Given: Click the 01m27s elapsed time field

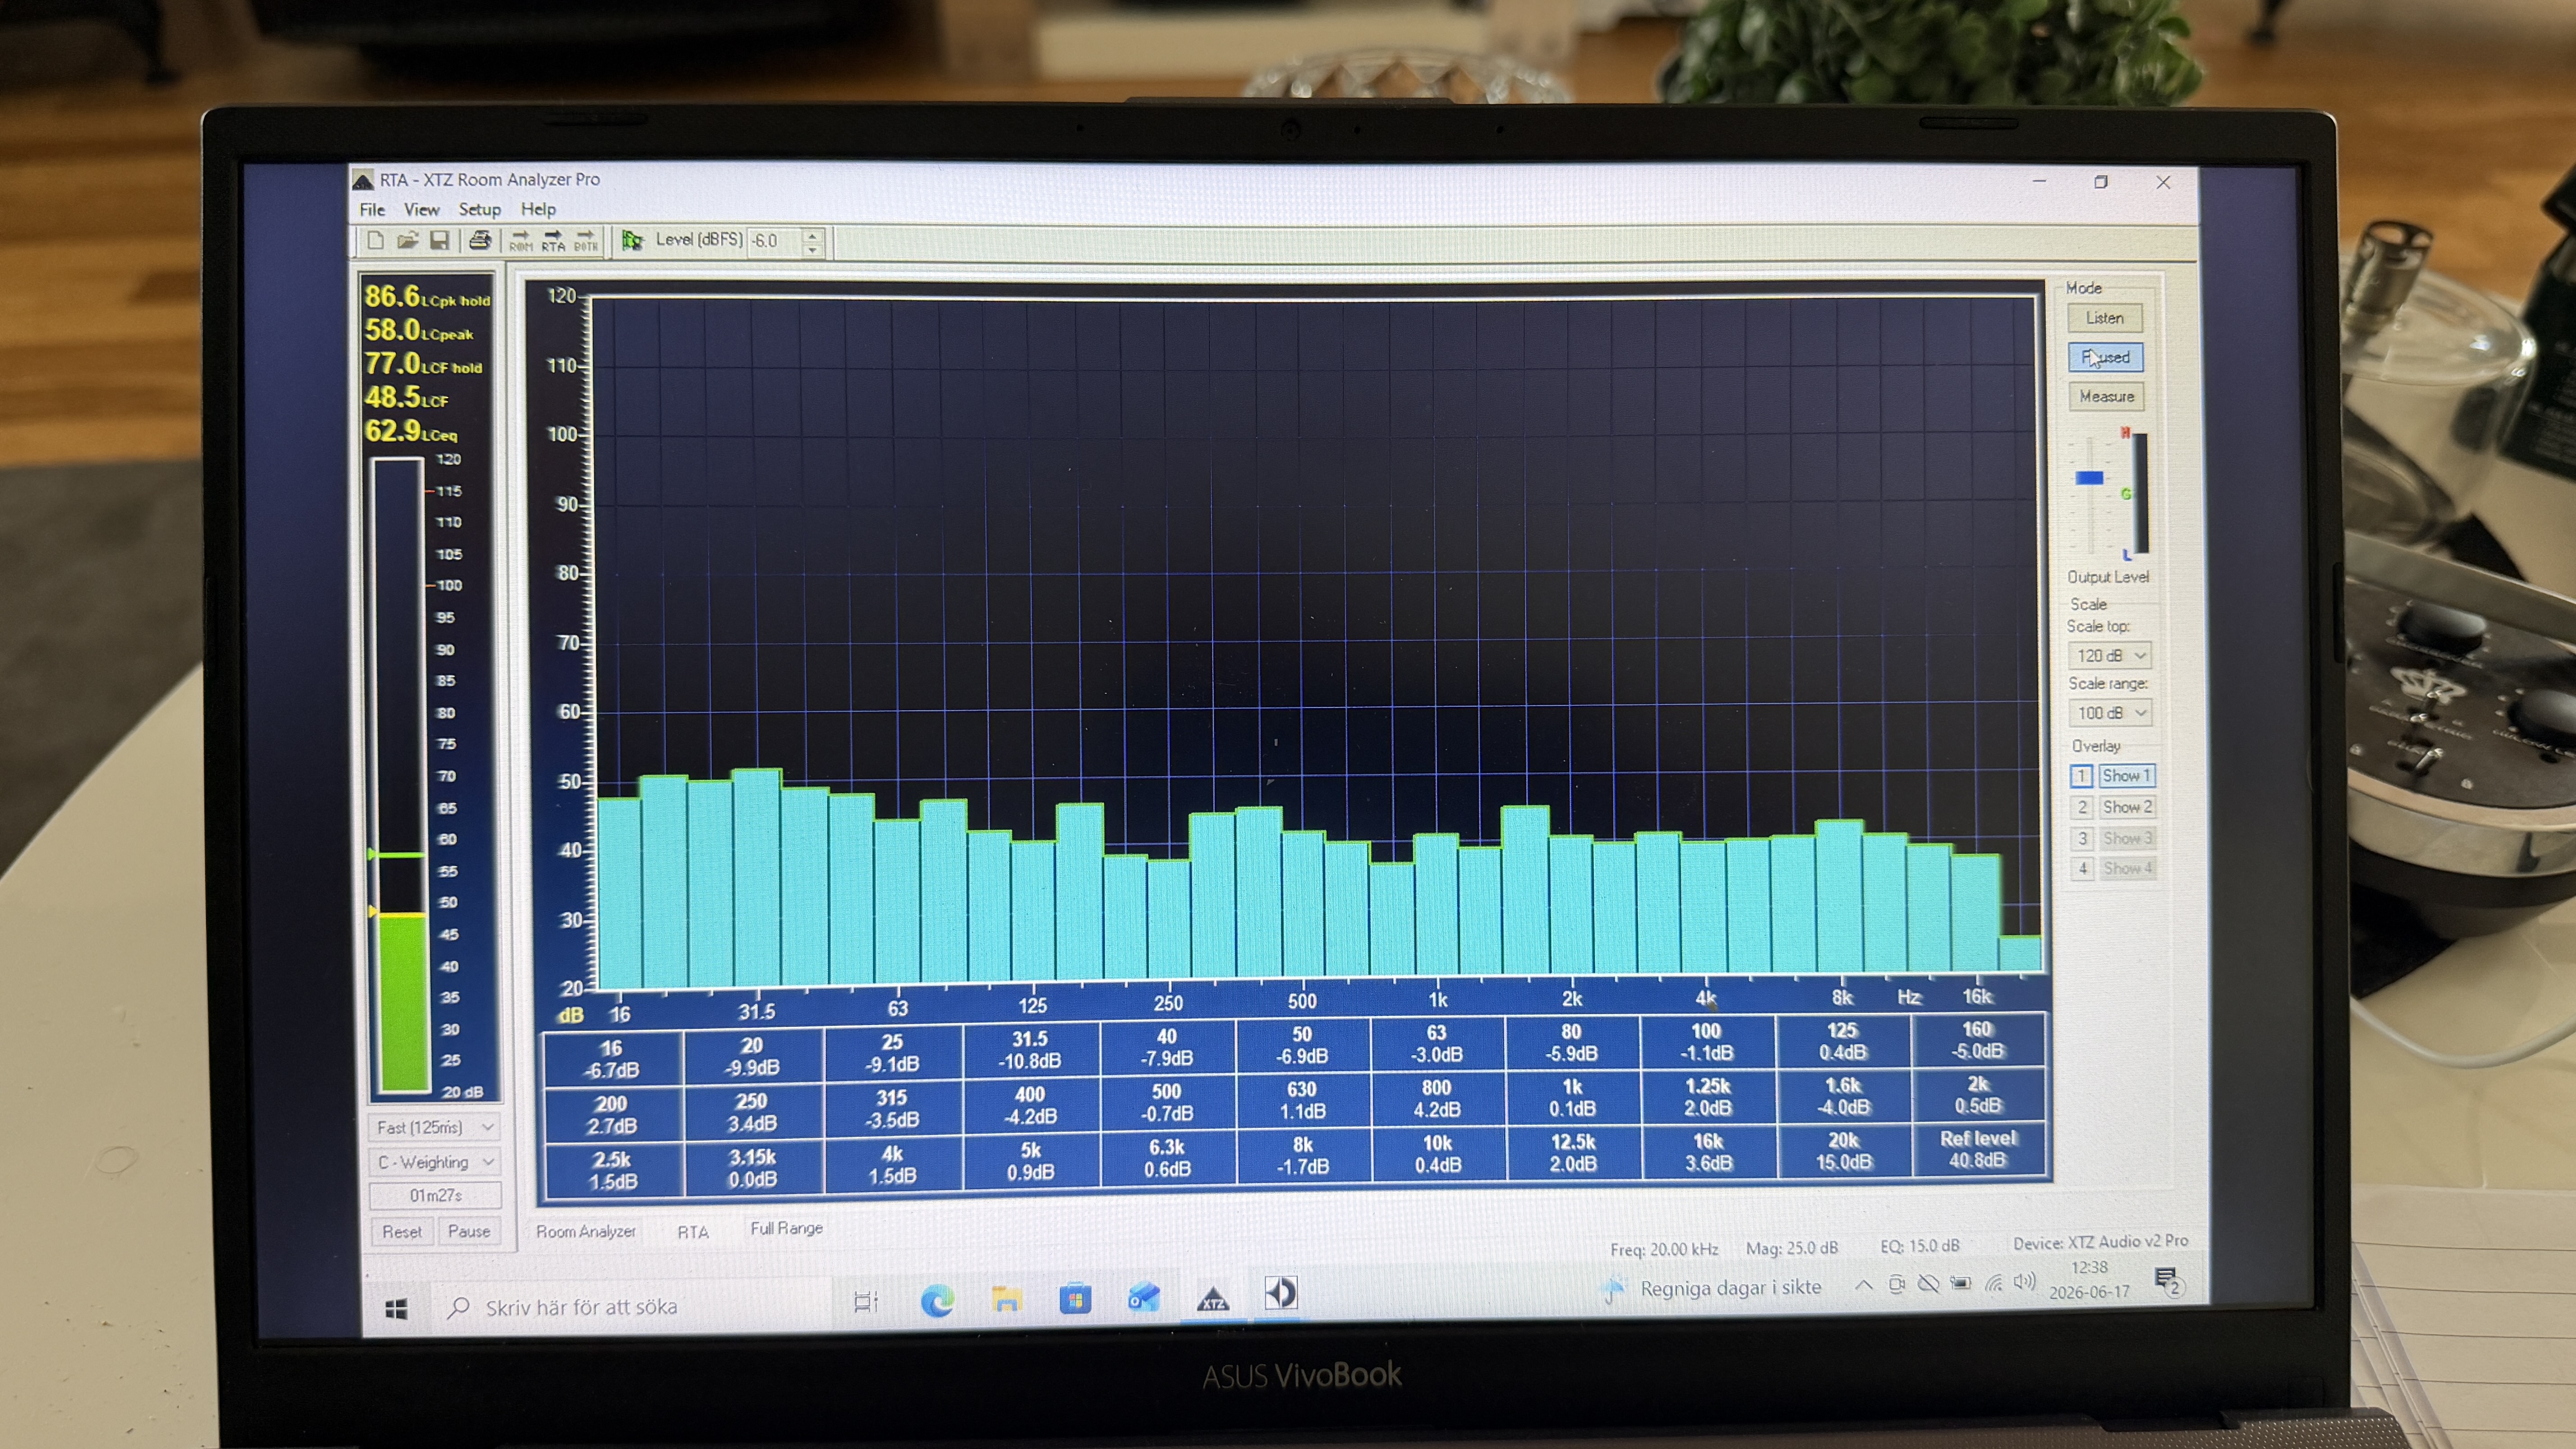Looking at the screenshot, I should [435, 1196].
